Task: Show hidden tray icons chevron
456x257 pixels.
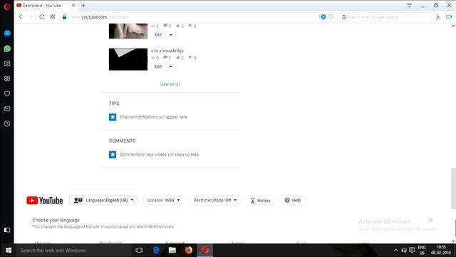Action: pyautogui.click(x=396, y=251)
